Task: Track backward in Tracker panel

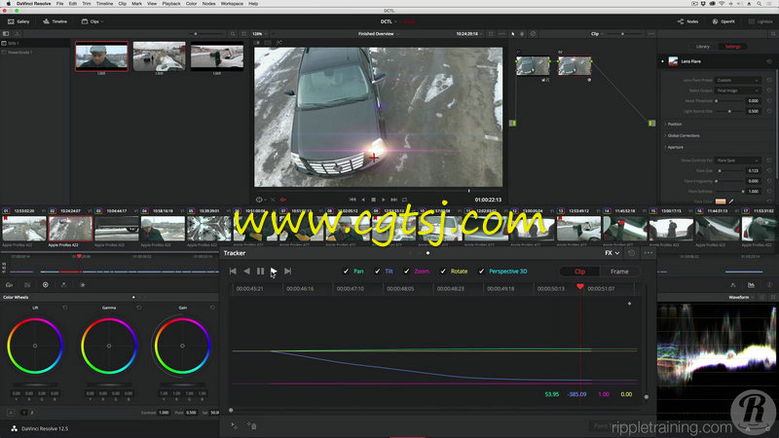Action: click(x=247, y=272)
